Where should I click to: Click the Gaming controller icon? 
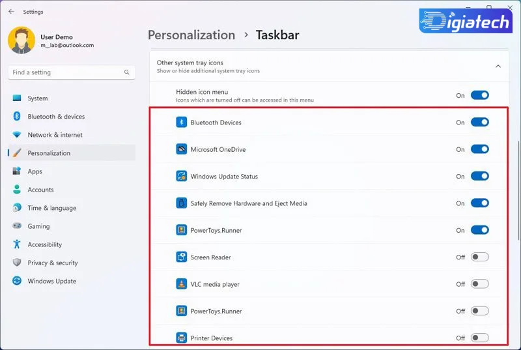(17, 226)
